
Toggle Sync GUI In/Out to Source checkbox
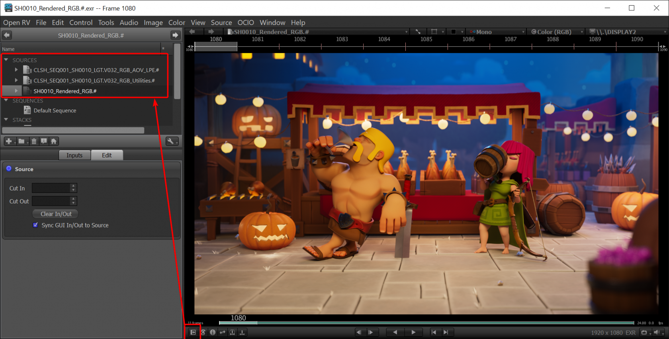[35, 225]
